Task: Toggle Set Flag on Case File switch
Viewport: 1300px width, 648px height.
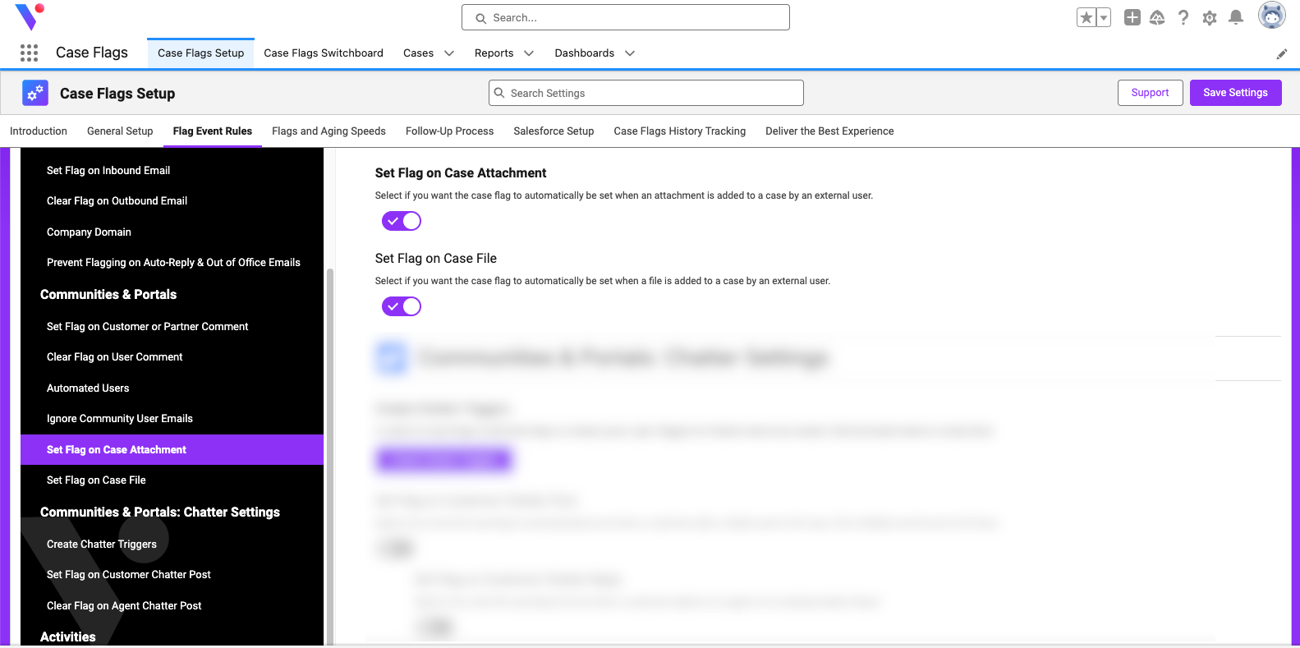Action: click(x=402, y=306)
